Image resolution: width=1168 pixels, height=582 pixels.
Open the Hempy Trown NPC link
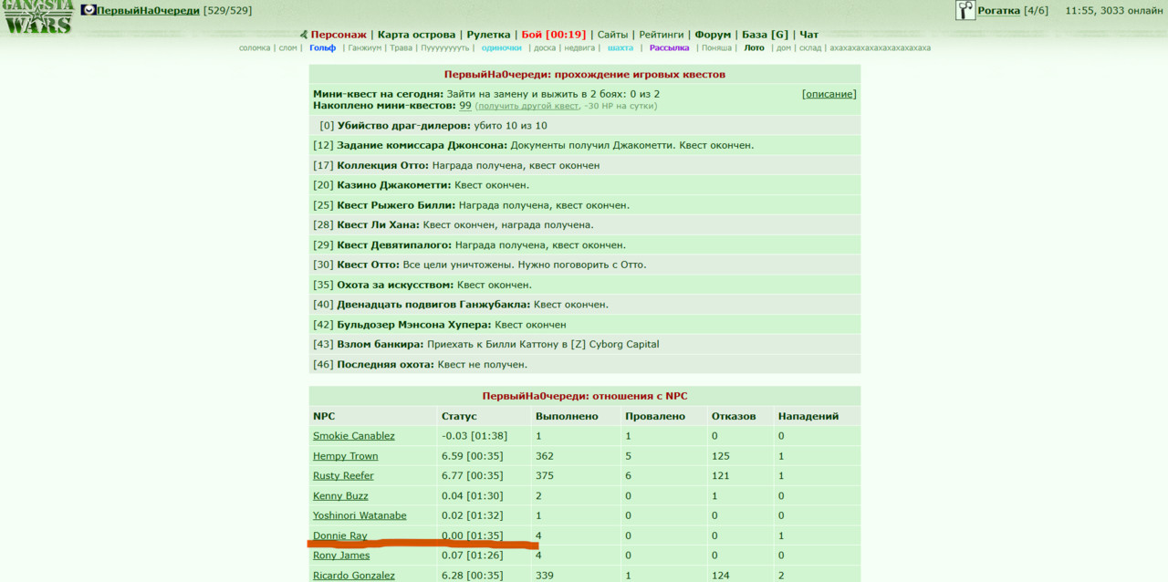point(345,456)
